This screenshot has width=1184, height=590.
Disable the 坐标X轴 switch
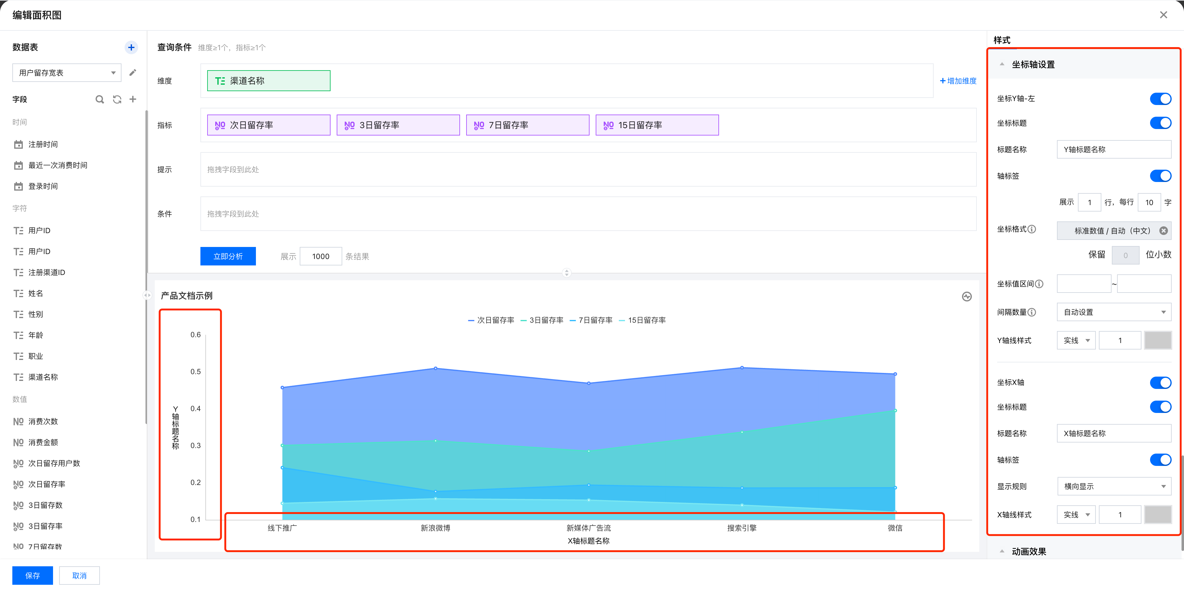1160,382
